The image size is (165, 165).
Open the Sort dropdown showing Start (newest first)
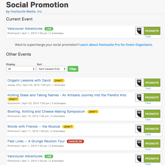pos(52,69)
